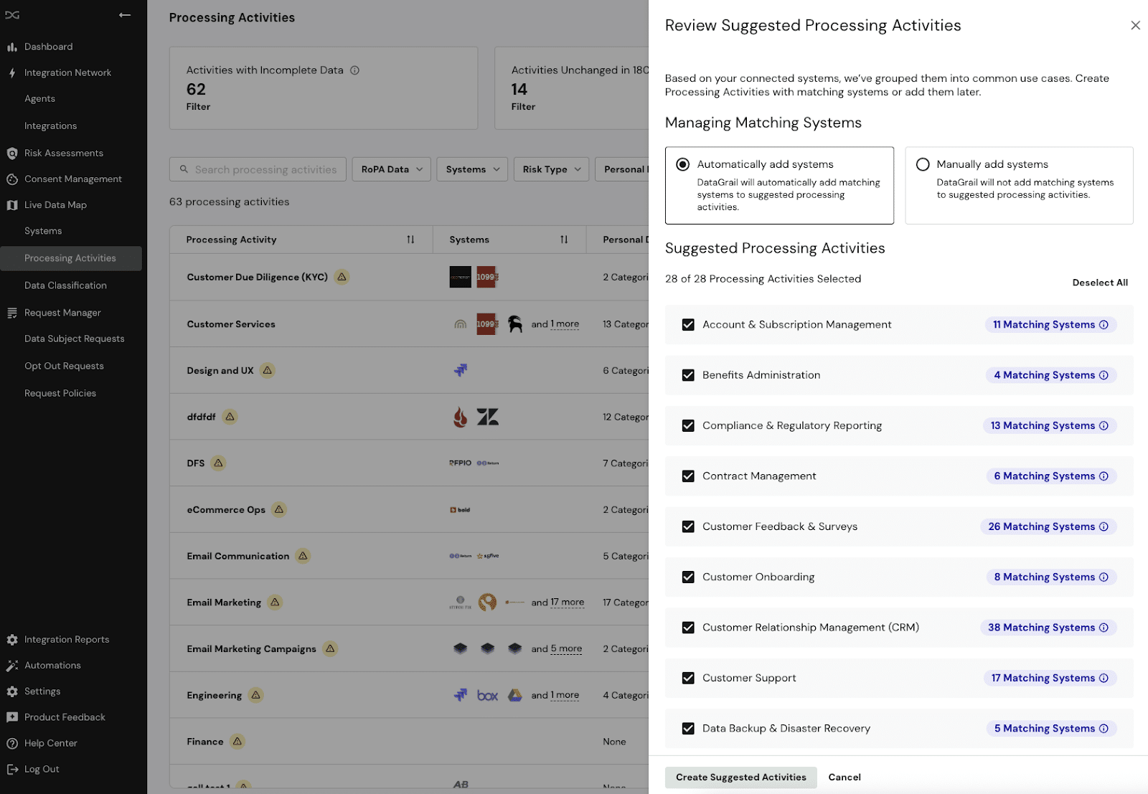Select Manually add systems radio button

[x=923, y=164]
